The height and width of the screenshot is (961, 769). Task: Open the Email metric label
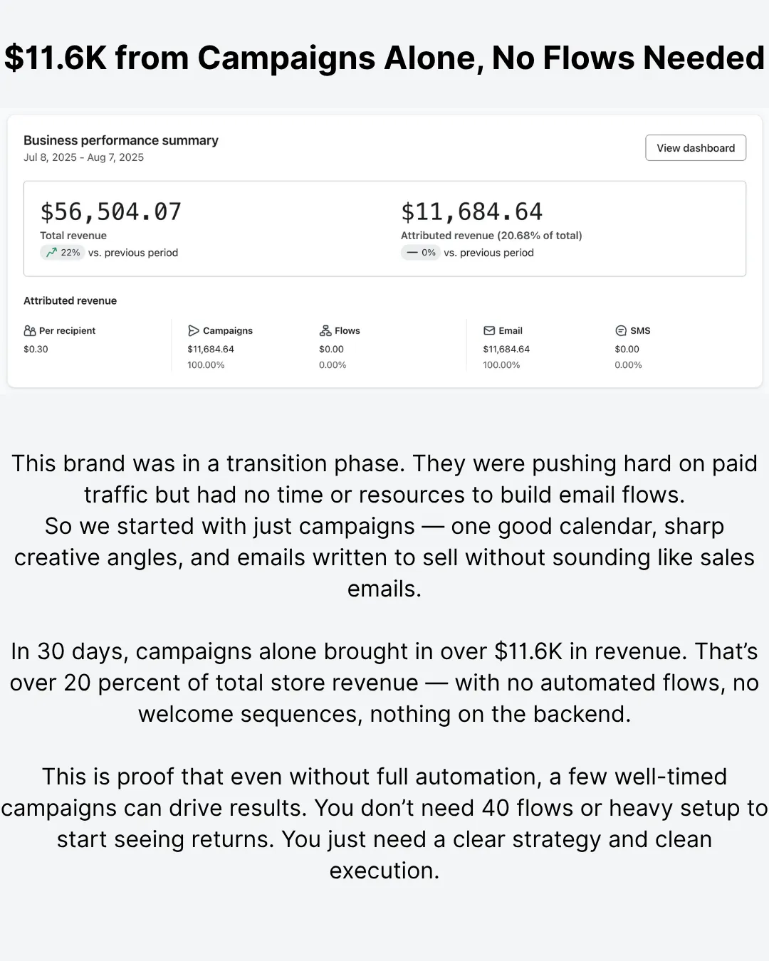(511, 331)
